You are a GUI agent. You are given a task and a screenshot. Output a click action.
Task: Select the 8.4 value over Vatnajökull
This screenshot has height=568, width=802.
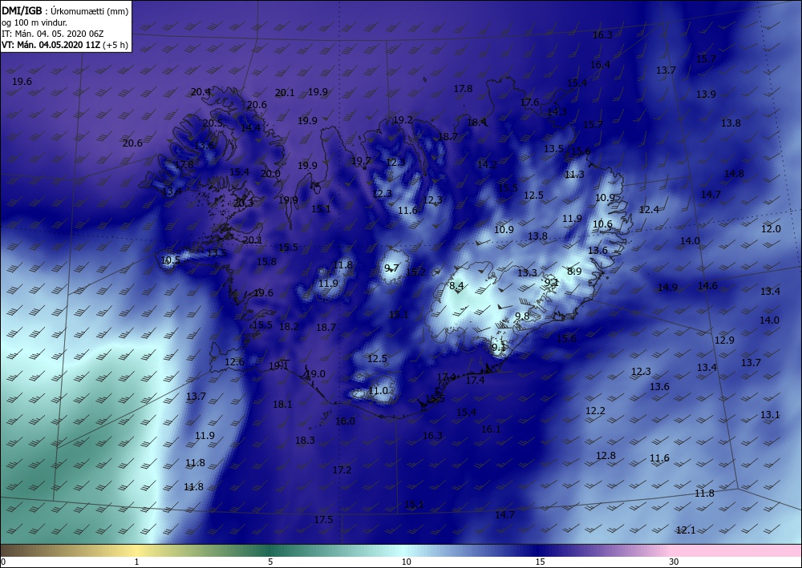click(x=456, y=286)
